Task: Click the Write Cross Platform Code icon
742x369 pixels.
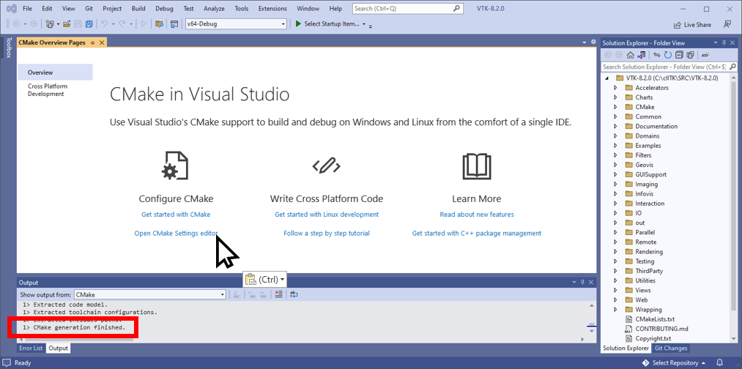Action: click(x=327, y=165)
